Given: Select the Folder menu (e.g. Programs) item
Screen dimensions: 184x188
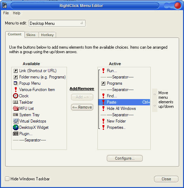Looking at the screenshot, I should [42, 77].
